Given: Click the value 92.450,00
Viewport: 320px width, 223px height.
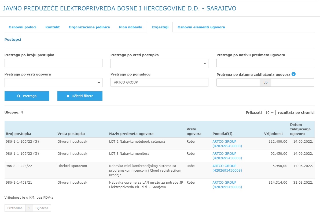Looking at the screenshot, I should coord(279,154).
